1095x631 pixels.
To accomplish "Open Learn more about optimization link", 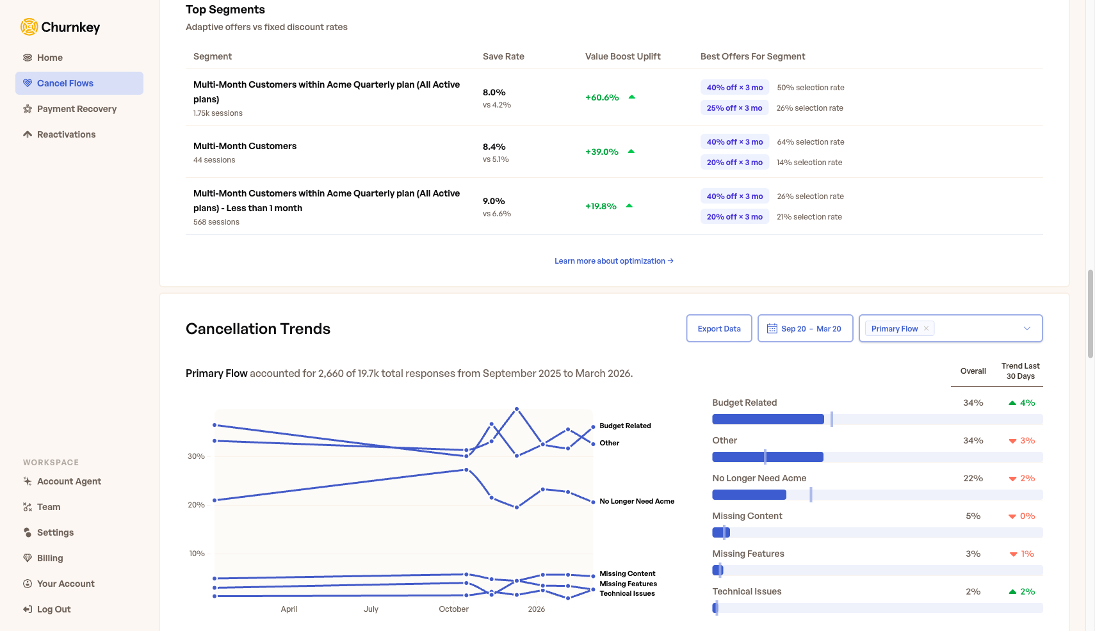I will coord(613,261).
